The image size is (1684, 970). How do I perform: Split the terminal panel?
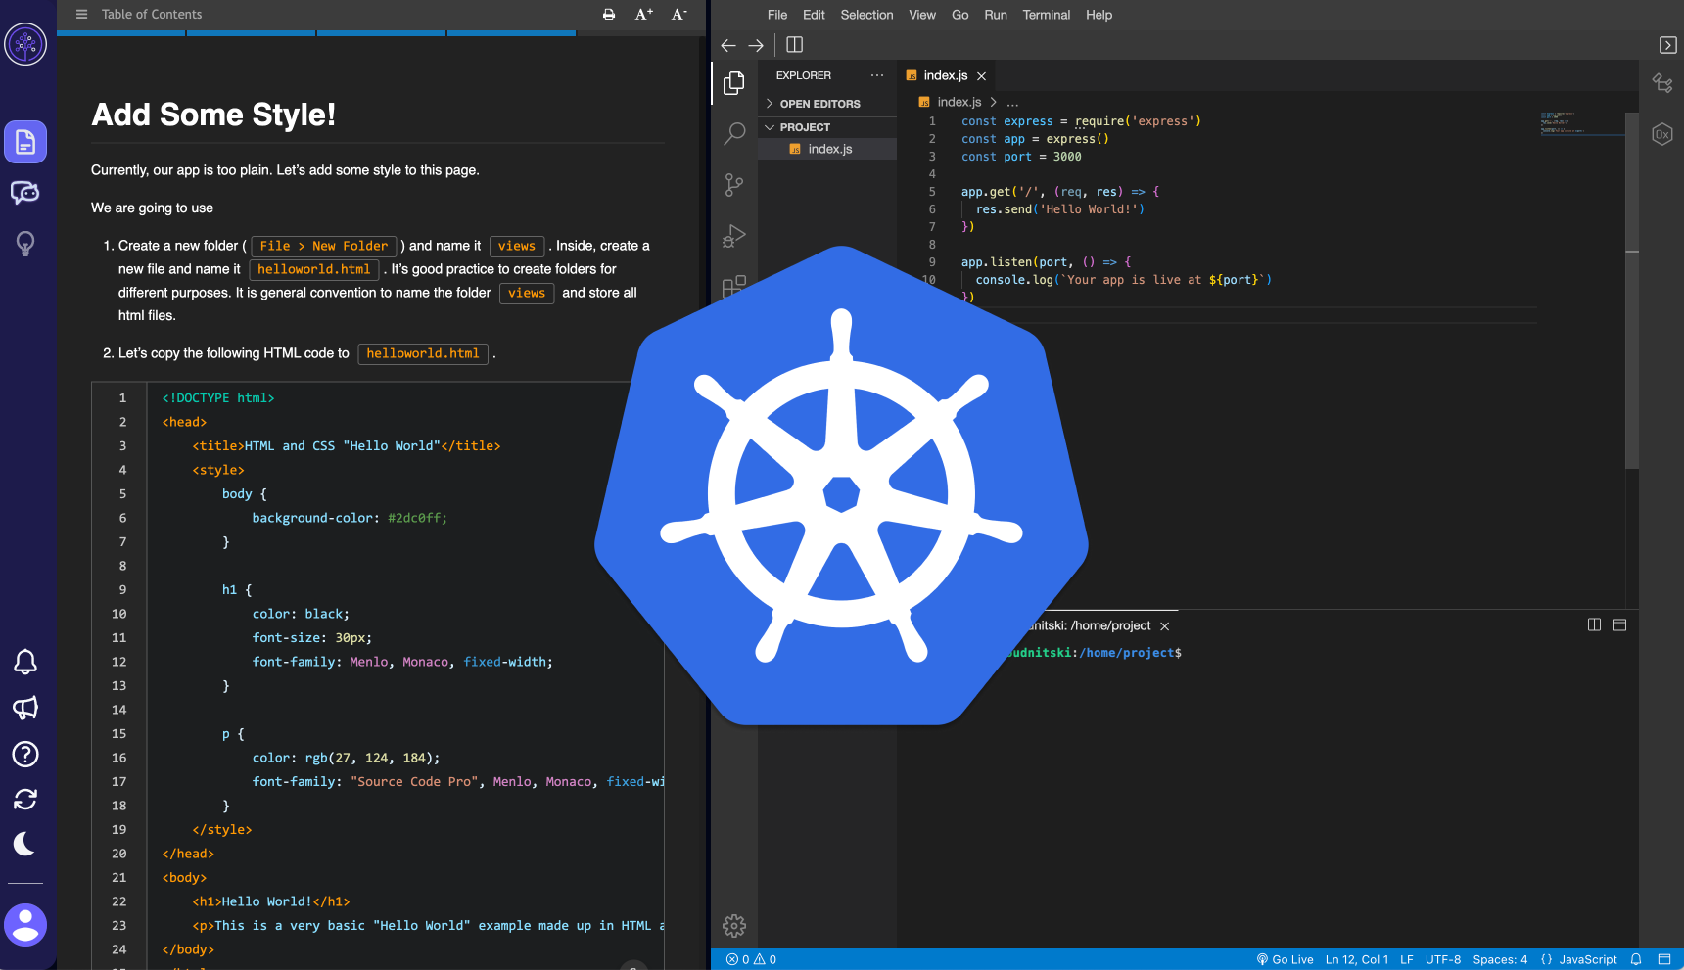(1594, 624)
